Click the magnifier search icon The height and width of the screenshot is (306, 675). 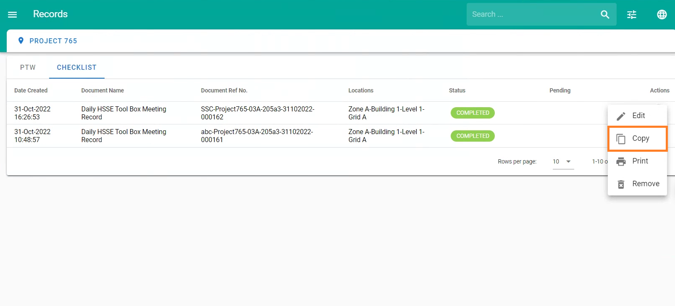pyautogui.click(x=605, y=15)
